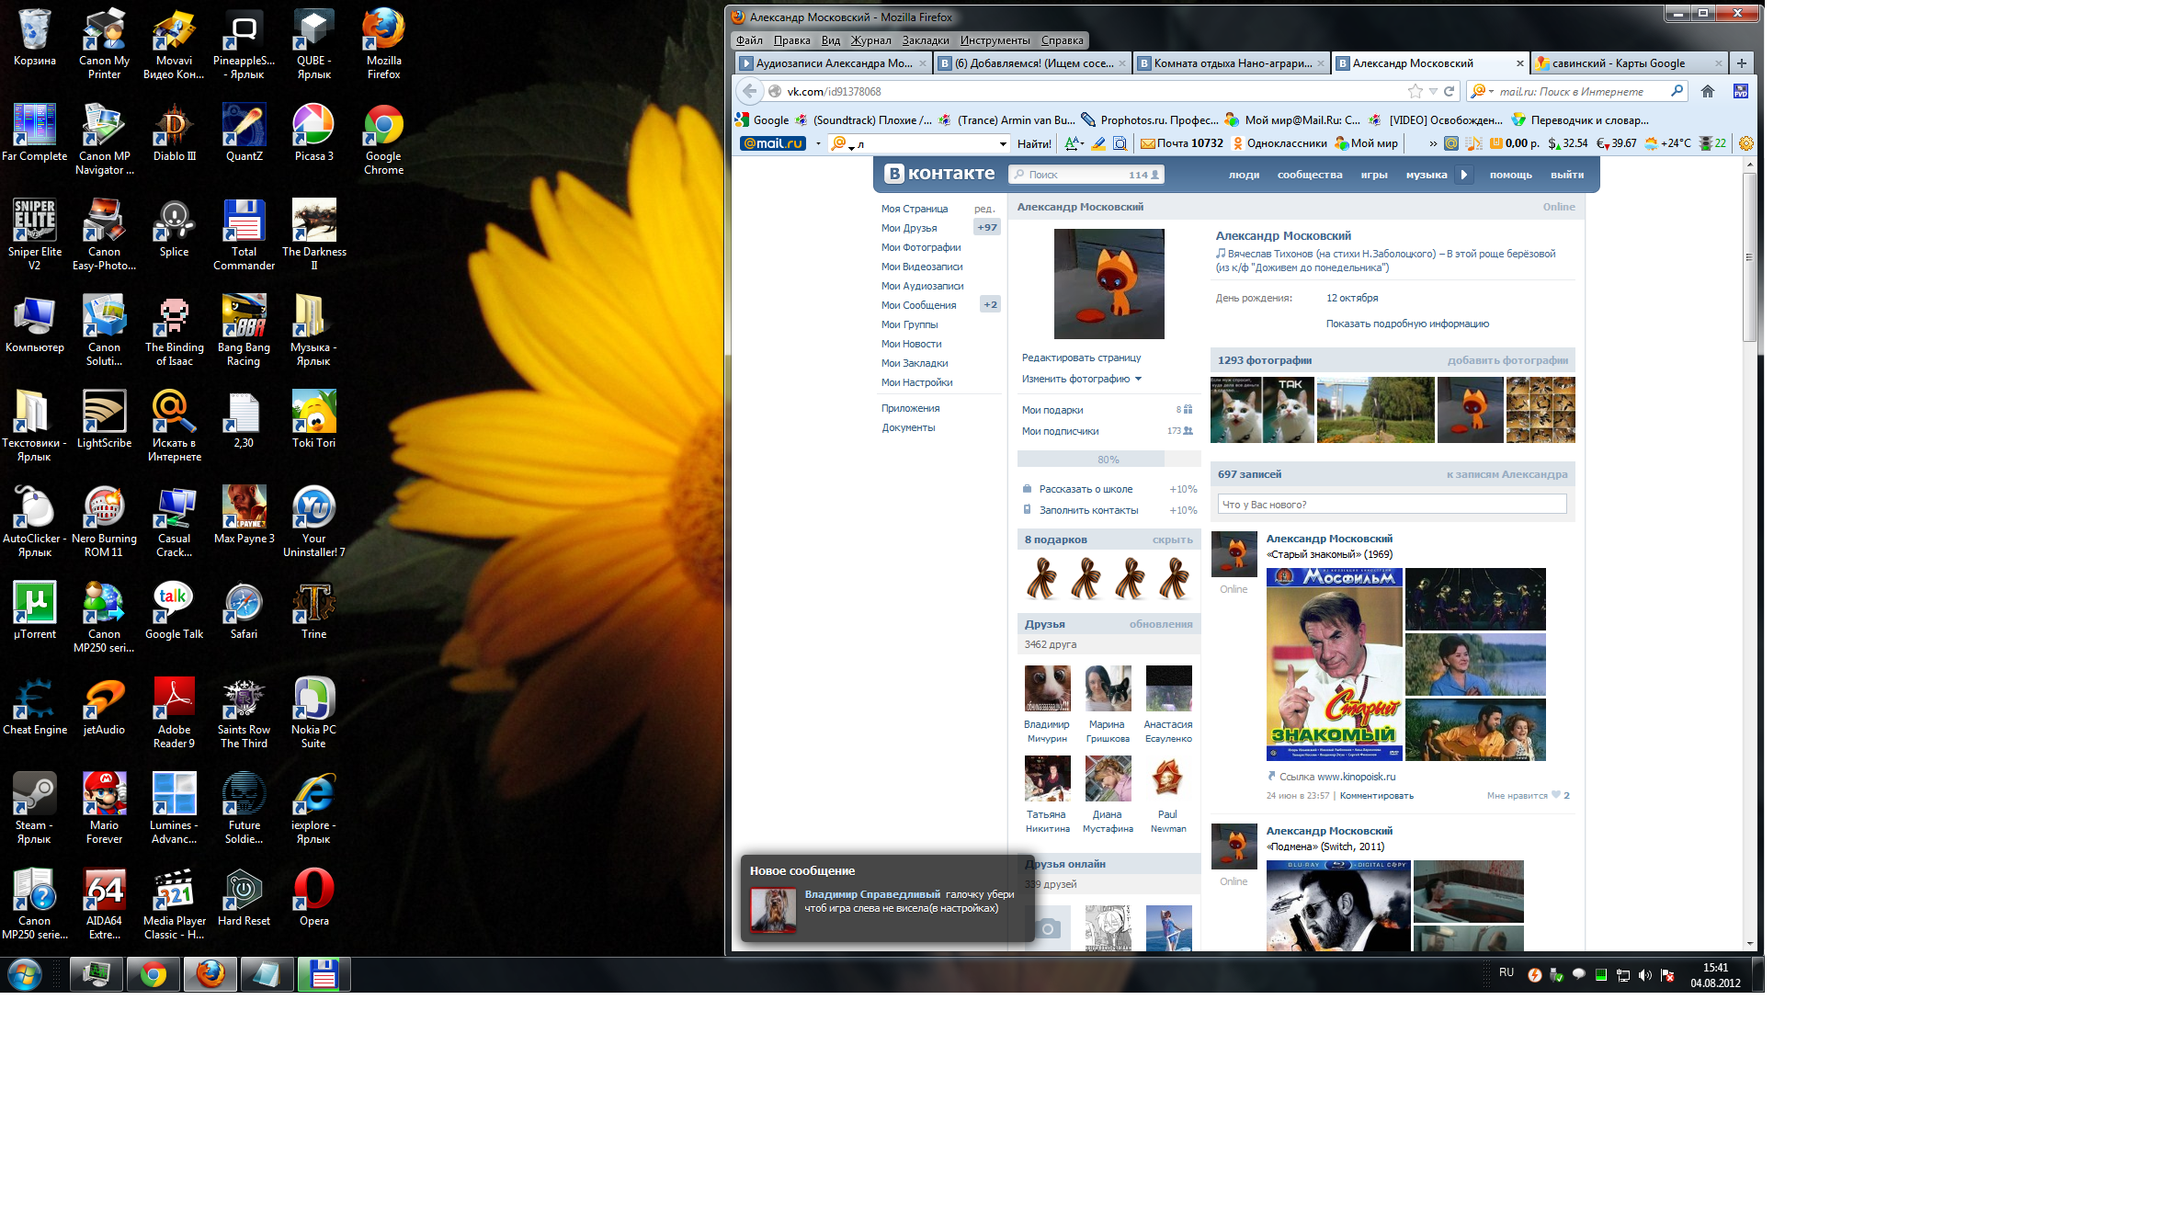
Task: Click the VK music play arrow in the header
Action: click(x=1464, y=175)
